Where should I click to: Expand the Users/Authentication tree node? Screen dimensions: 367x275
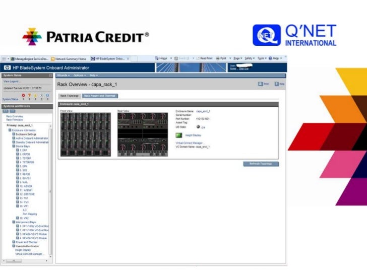point(14,246)
